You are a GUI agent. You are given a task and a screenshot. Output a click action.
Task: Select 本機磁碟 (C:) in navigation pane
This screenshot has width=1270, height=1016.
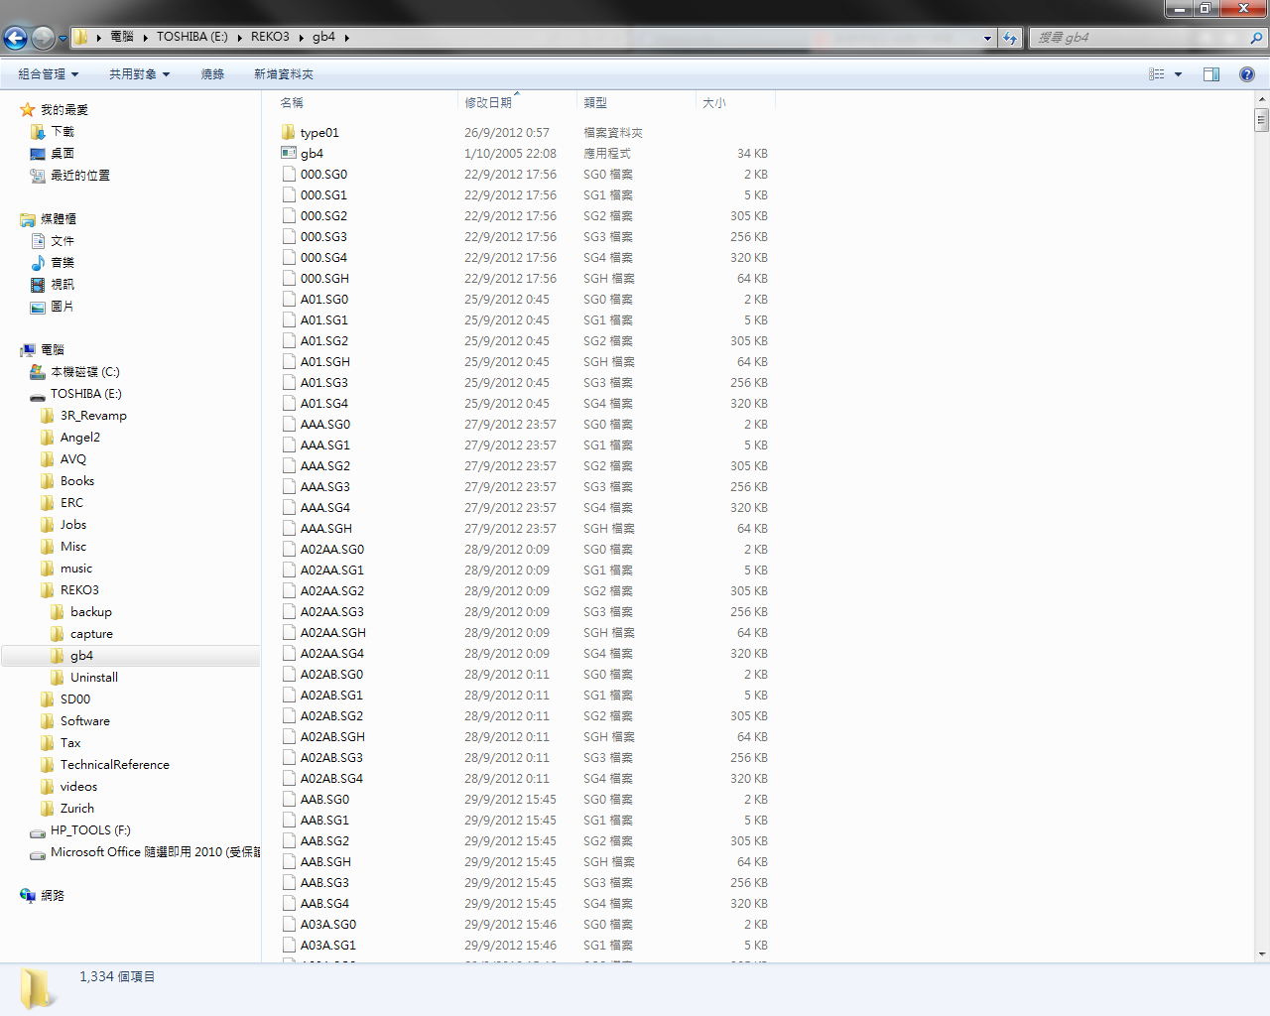coord(84,372)
